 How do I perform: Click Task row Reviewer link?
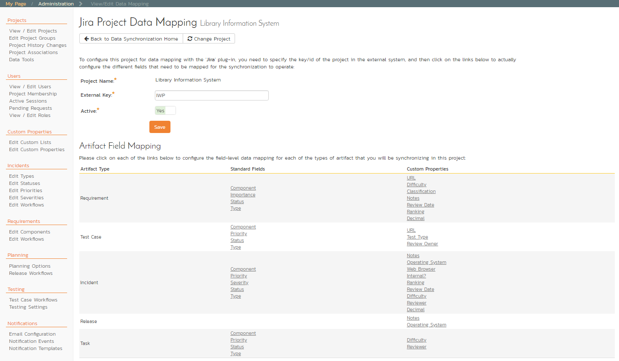pos(416,347)
